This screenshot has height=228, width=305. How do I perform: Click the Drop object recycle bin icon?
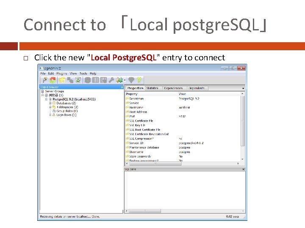click(78, 80)
